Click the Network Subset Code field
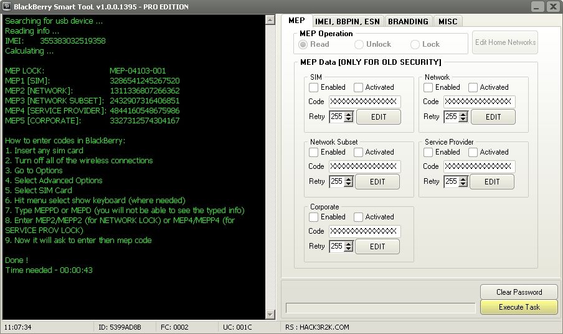563x334 pixels. click(364, 166)
